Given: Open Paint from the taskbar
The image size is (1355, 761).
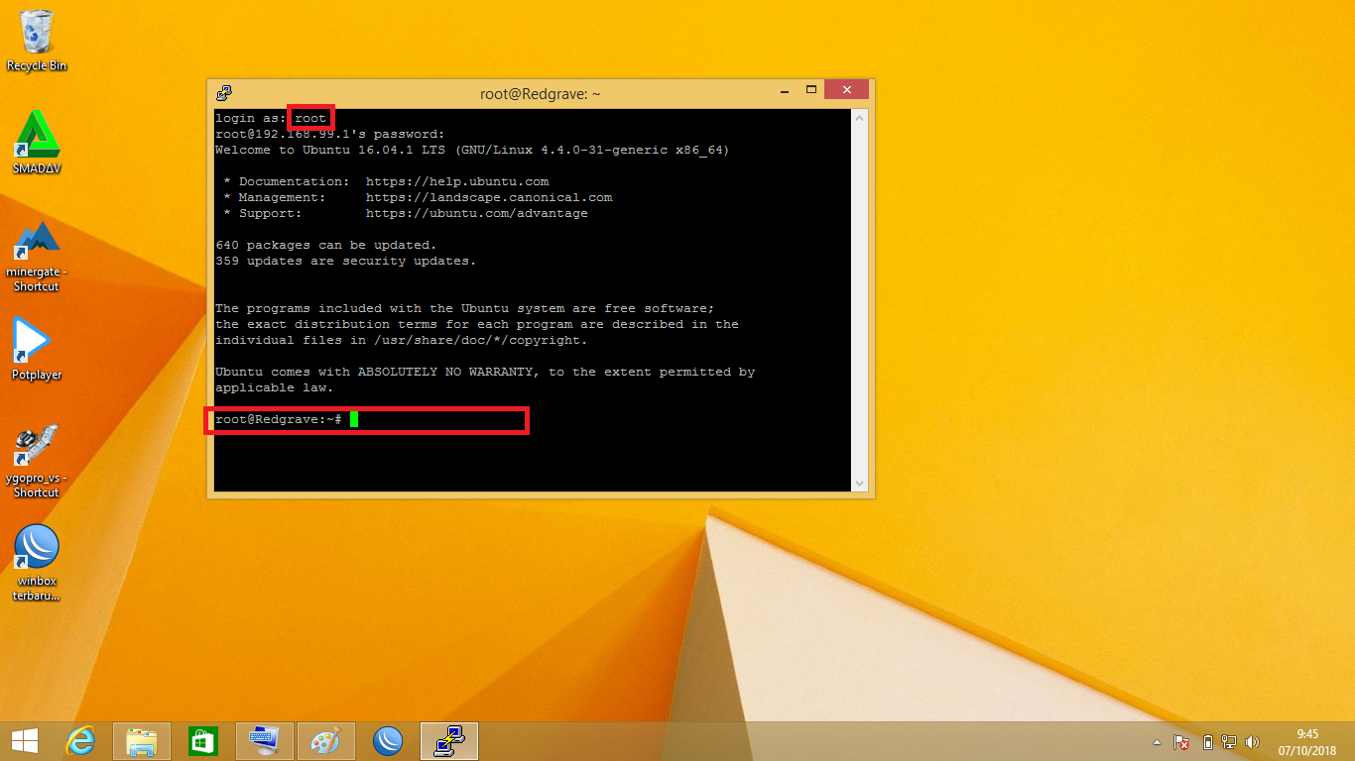Looking at the screenshot, I should 325,740.
